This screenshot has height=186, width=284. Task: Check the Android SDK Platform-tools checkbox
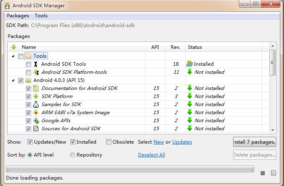click(x=28, y=72)
